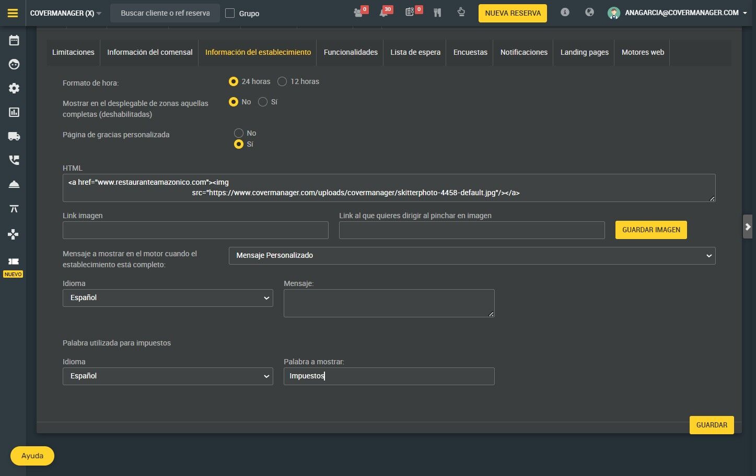The image size is (756, 476).
Task: Open the Idioma dropdown for impuestos
Action: pyautogui.click(x=168, y=376)
